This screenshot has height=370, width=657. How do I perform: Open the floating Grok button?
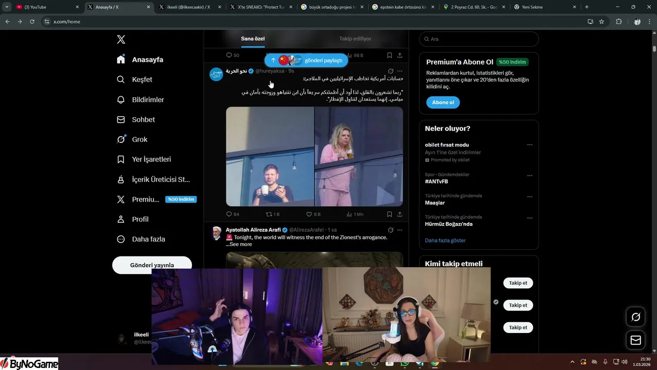pos(635,317)
